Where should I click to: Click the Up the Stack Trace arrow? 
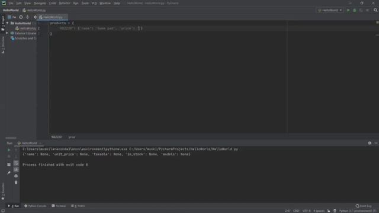pos(16,150)
